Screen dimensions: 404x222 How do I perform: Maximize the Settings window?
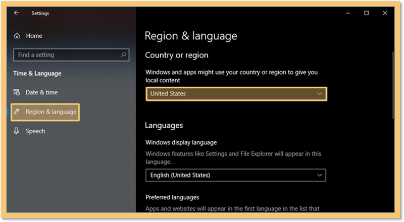tap(367, 13)
